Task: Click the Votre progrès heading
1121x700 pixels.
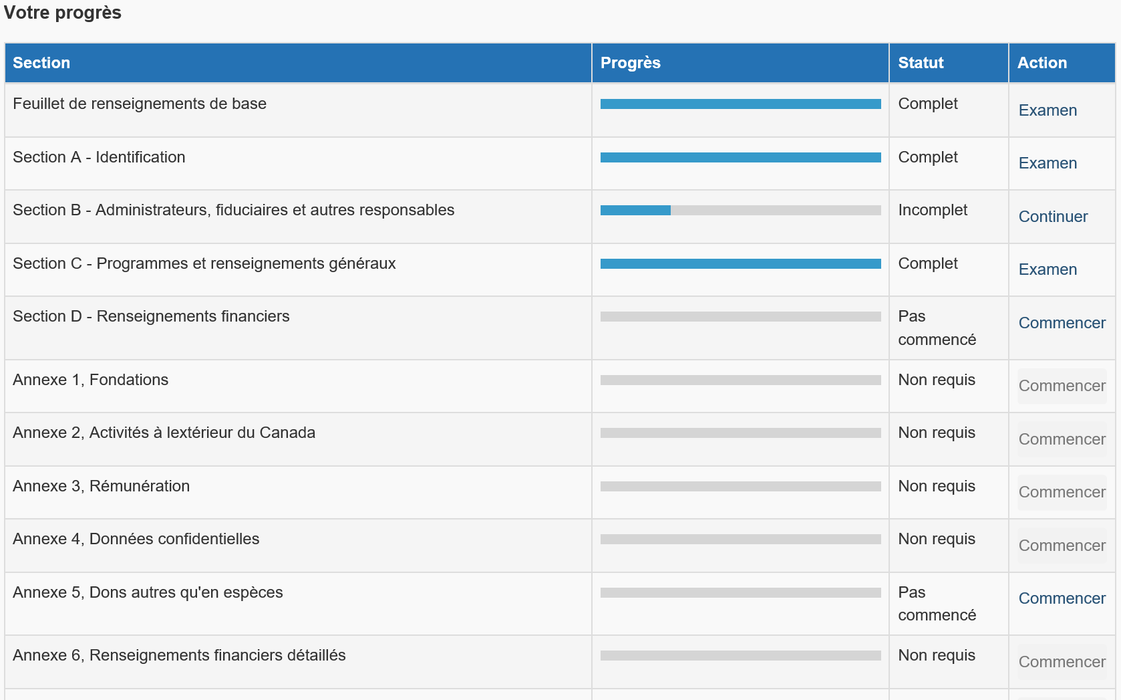Action: coord(63,13)
